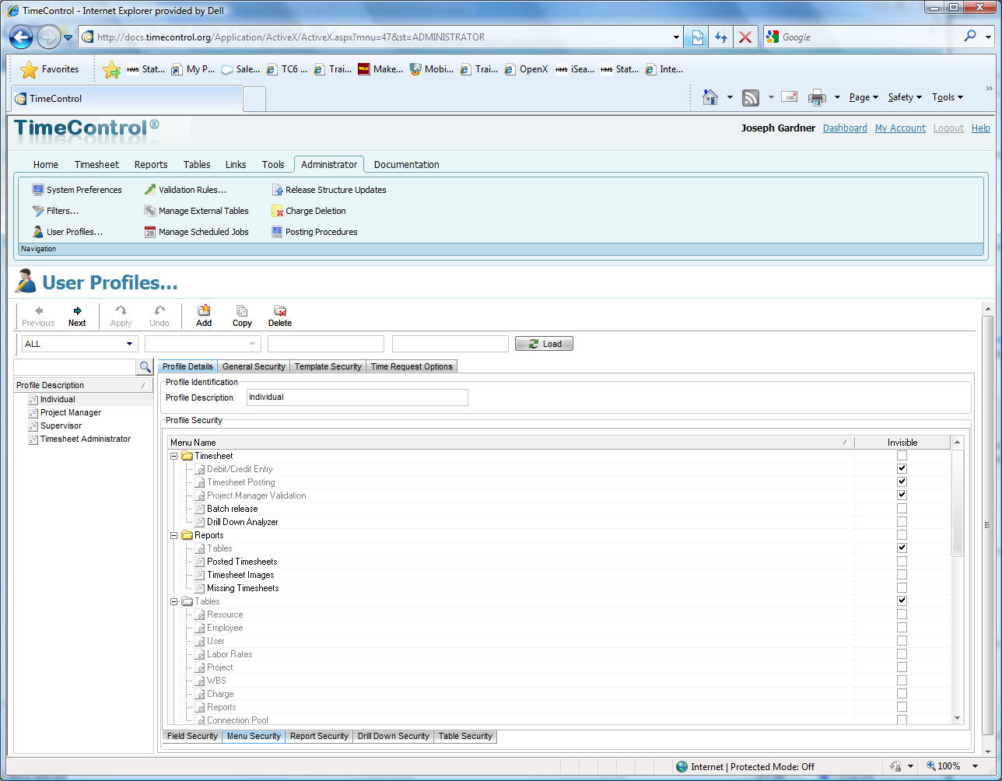Image resolution: width=1002 pixels, height=781 pixels.
Task: Click the Print icon in command bar
Action: (817, 97)
